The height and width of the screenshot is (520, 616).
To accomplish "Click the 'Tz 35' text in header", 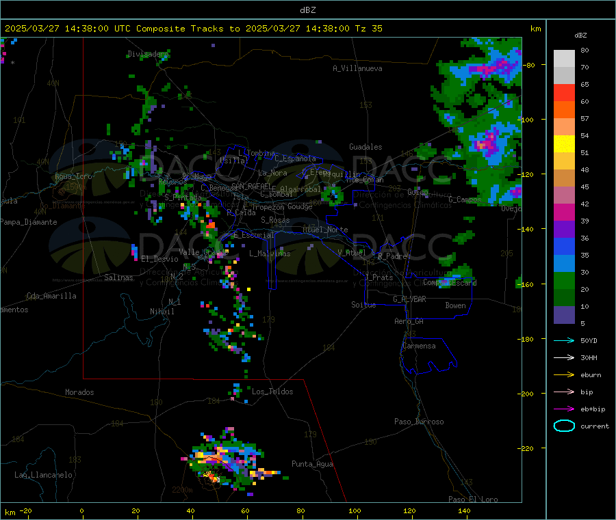I will pos(368,29).
